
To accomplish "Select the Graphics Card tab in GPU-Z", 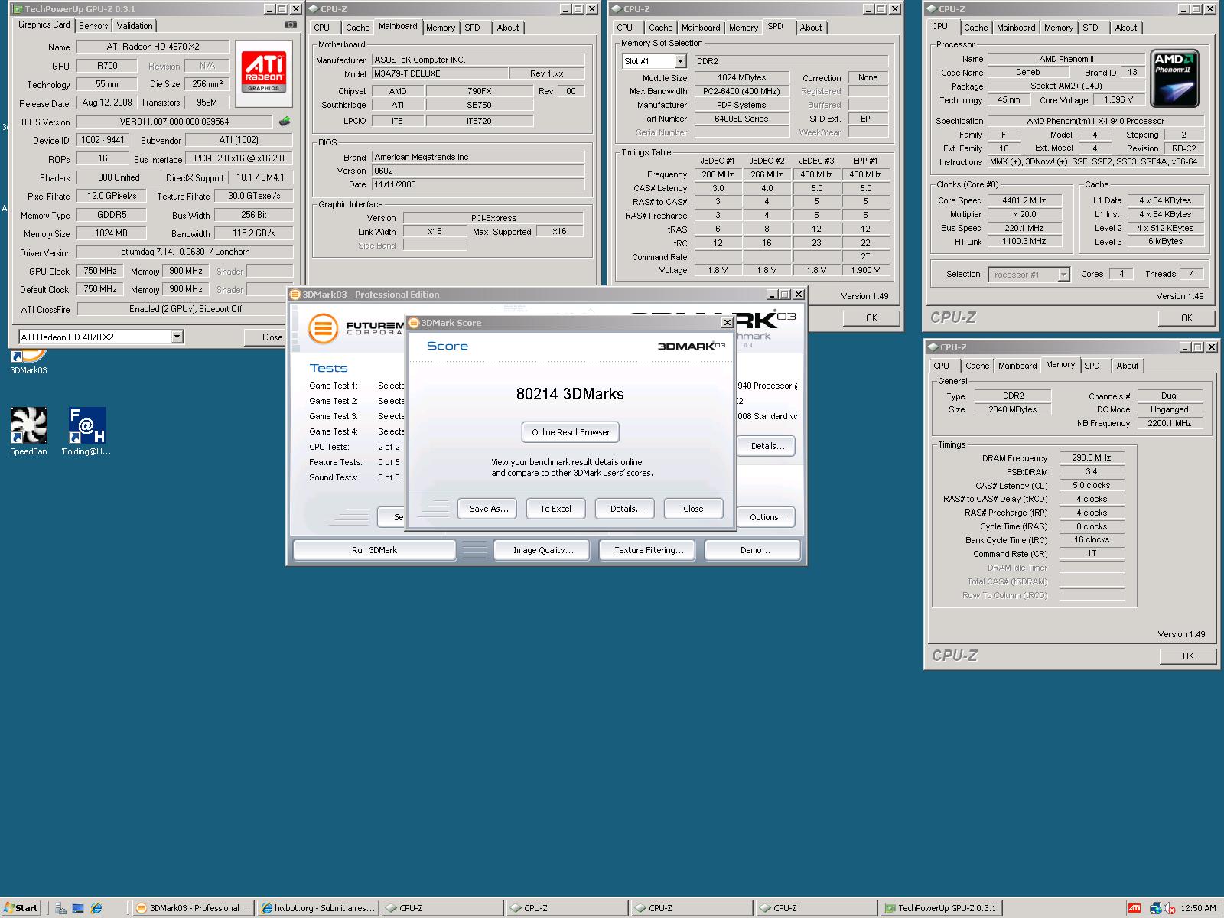I will (x=44, y=24).
